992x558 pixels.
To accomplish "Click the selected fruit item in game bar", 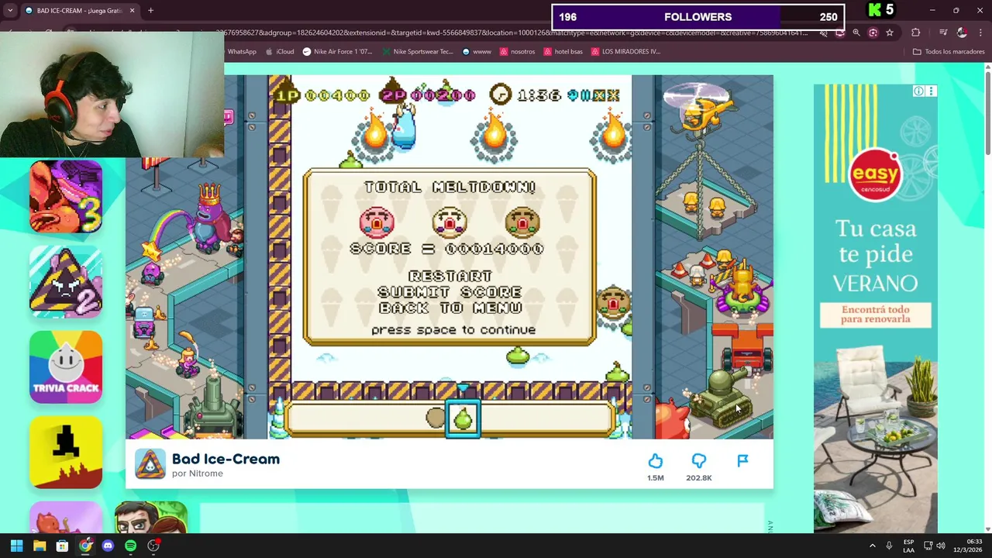I will (463, 419).
